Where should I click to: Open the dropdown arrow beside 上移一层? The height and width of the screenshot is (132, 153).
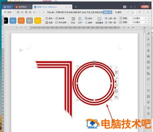tap(117, 18)
